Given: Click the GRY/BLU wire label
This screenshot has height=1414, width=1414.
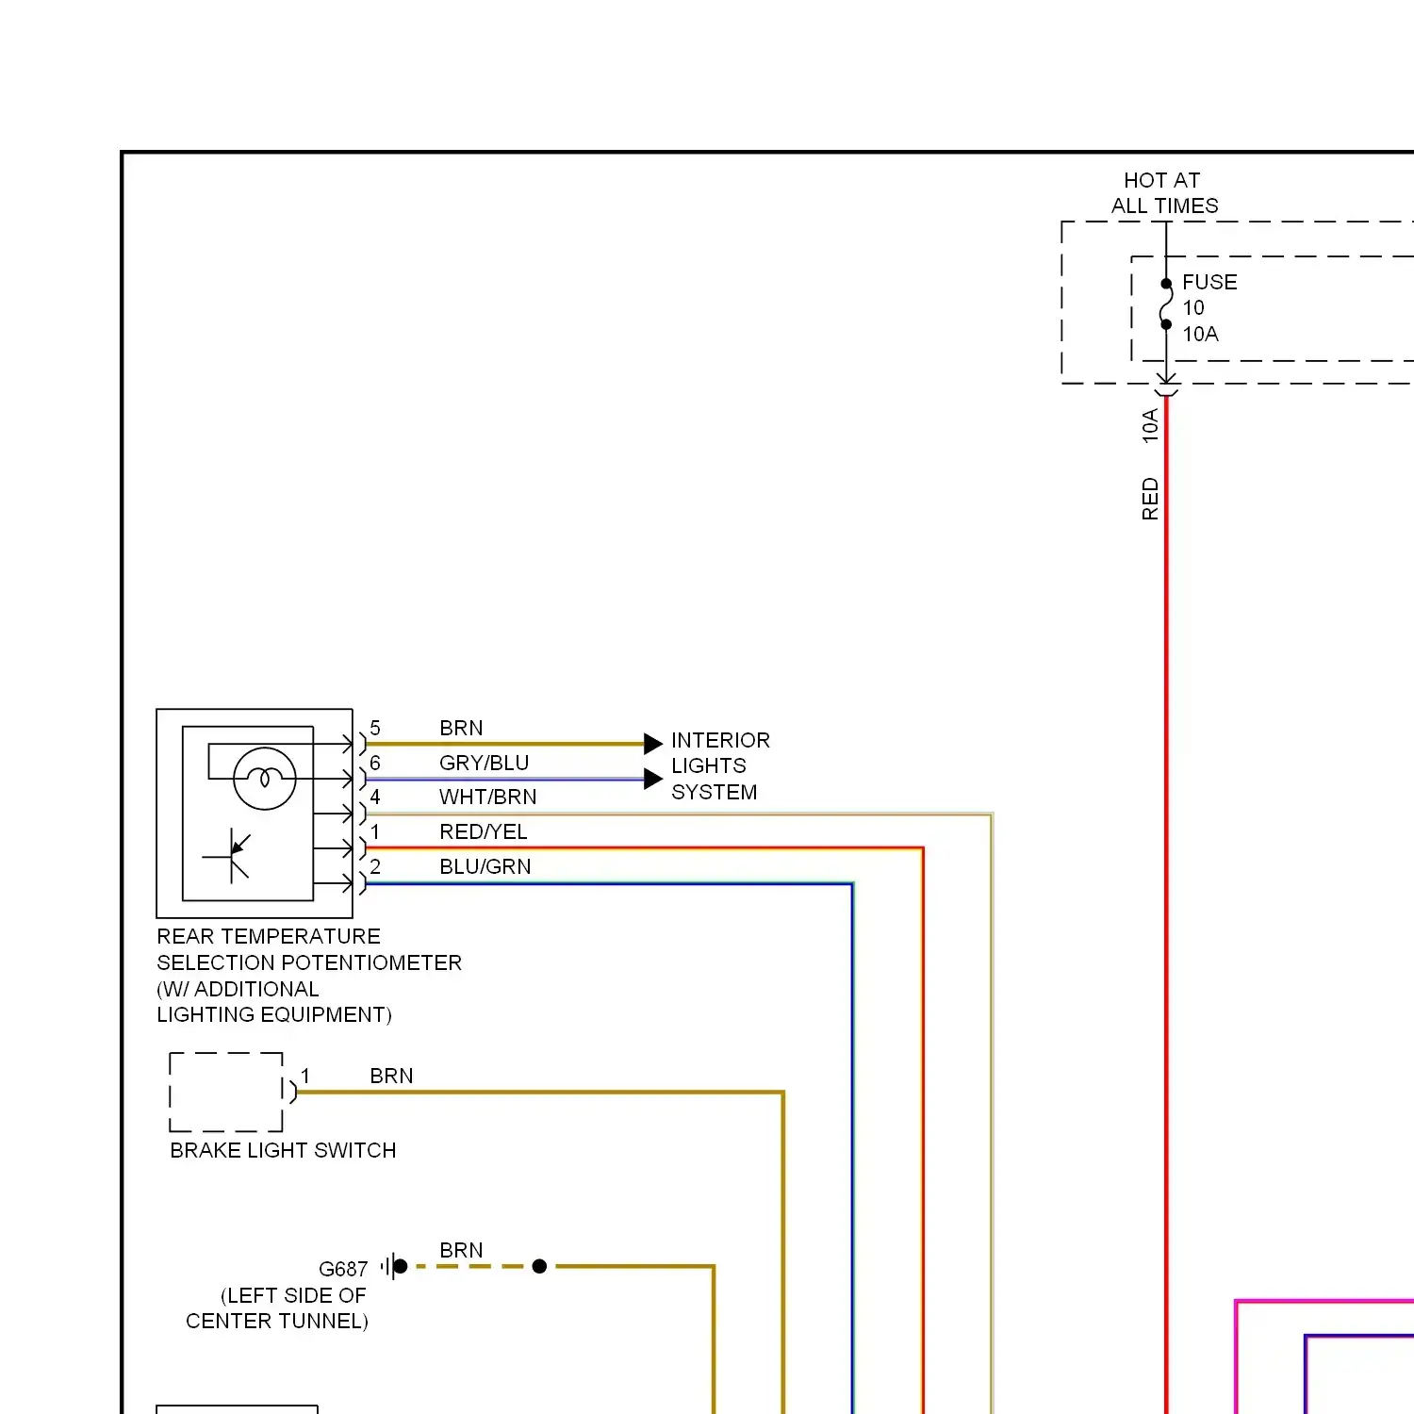Looking at the screenshot, I should pyautogui.click(x=484, y=763).
